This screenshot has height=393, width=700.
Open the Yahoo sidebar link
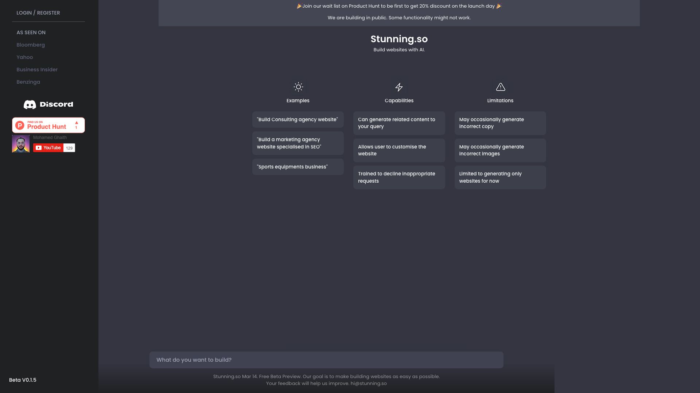point(24,57)
